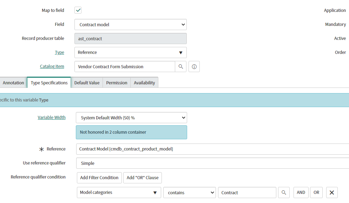Viewport: 349px width, 203px height.
Task: Expand the Type dropdown set to Reference
Action: [x=130, y=52]
